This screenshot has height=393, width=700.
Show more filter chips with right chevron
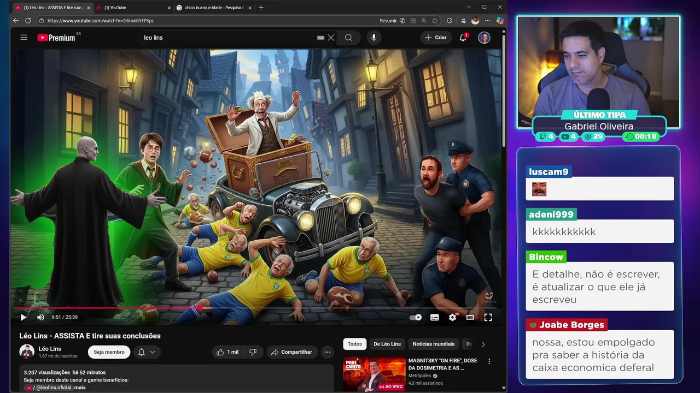(483, 344)
